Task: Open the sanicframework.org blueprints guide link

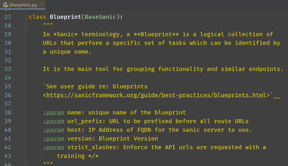Action: click(x=156, y=95)
